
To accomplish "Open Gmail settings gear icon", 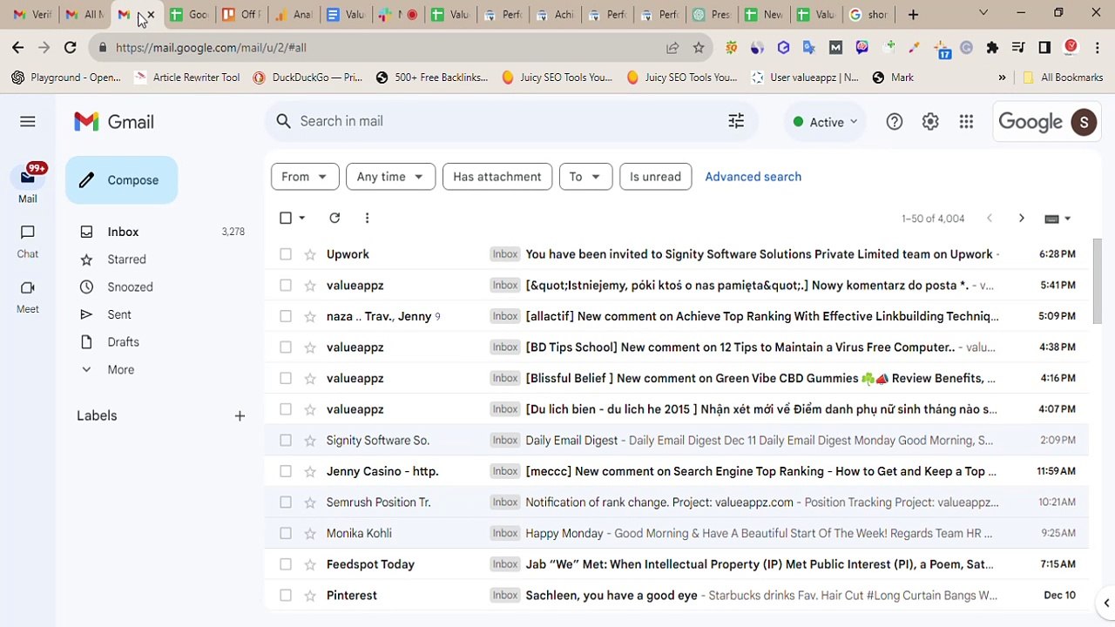I will tap(930, 122).
